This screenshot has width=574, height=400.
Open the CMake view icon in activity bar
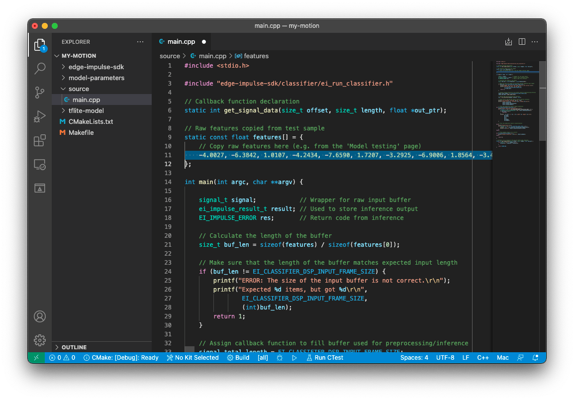39,188
